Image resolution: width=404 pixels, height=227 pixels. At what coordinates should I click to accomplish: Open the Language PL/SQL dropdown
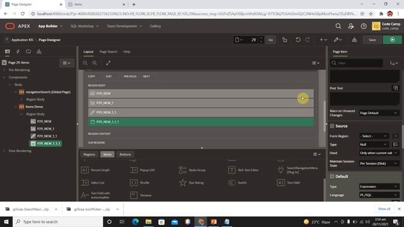tap(379, 195)
